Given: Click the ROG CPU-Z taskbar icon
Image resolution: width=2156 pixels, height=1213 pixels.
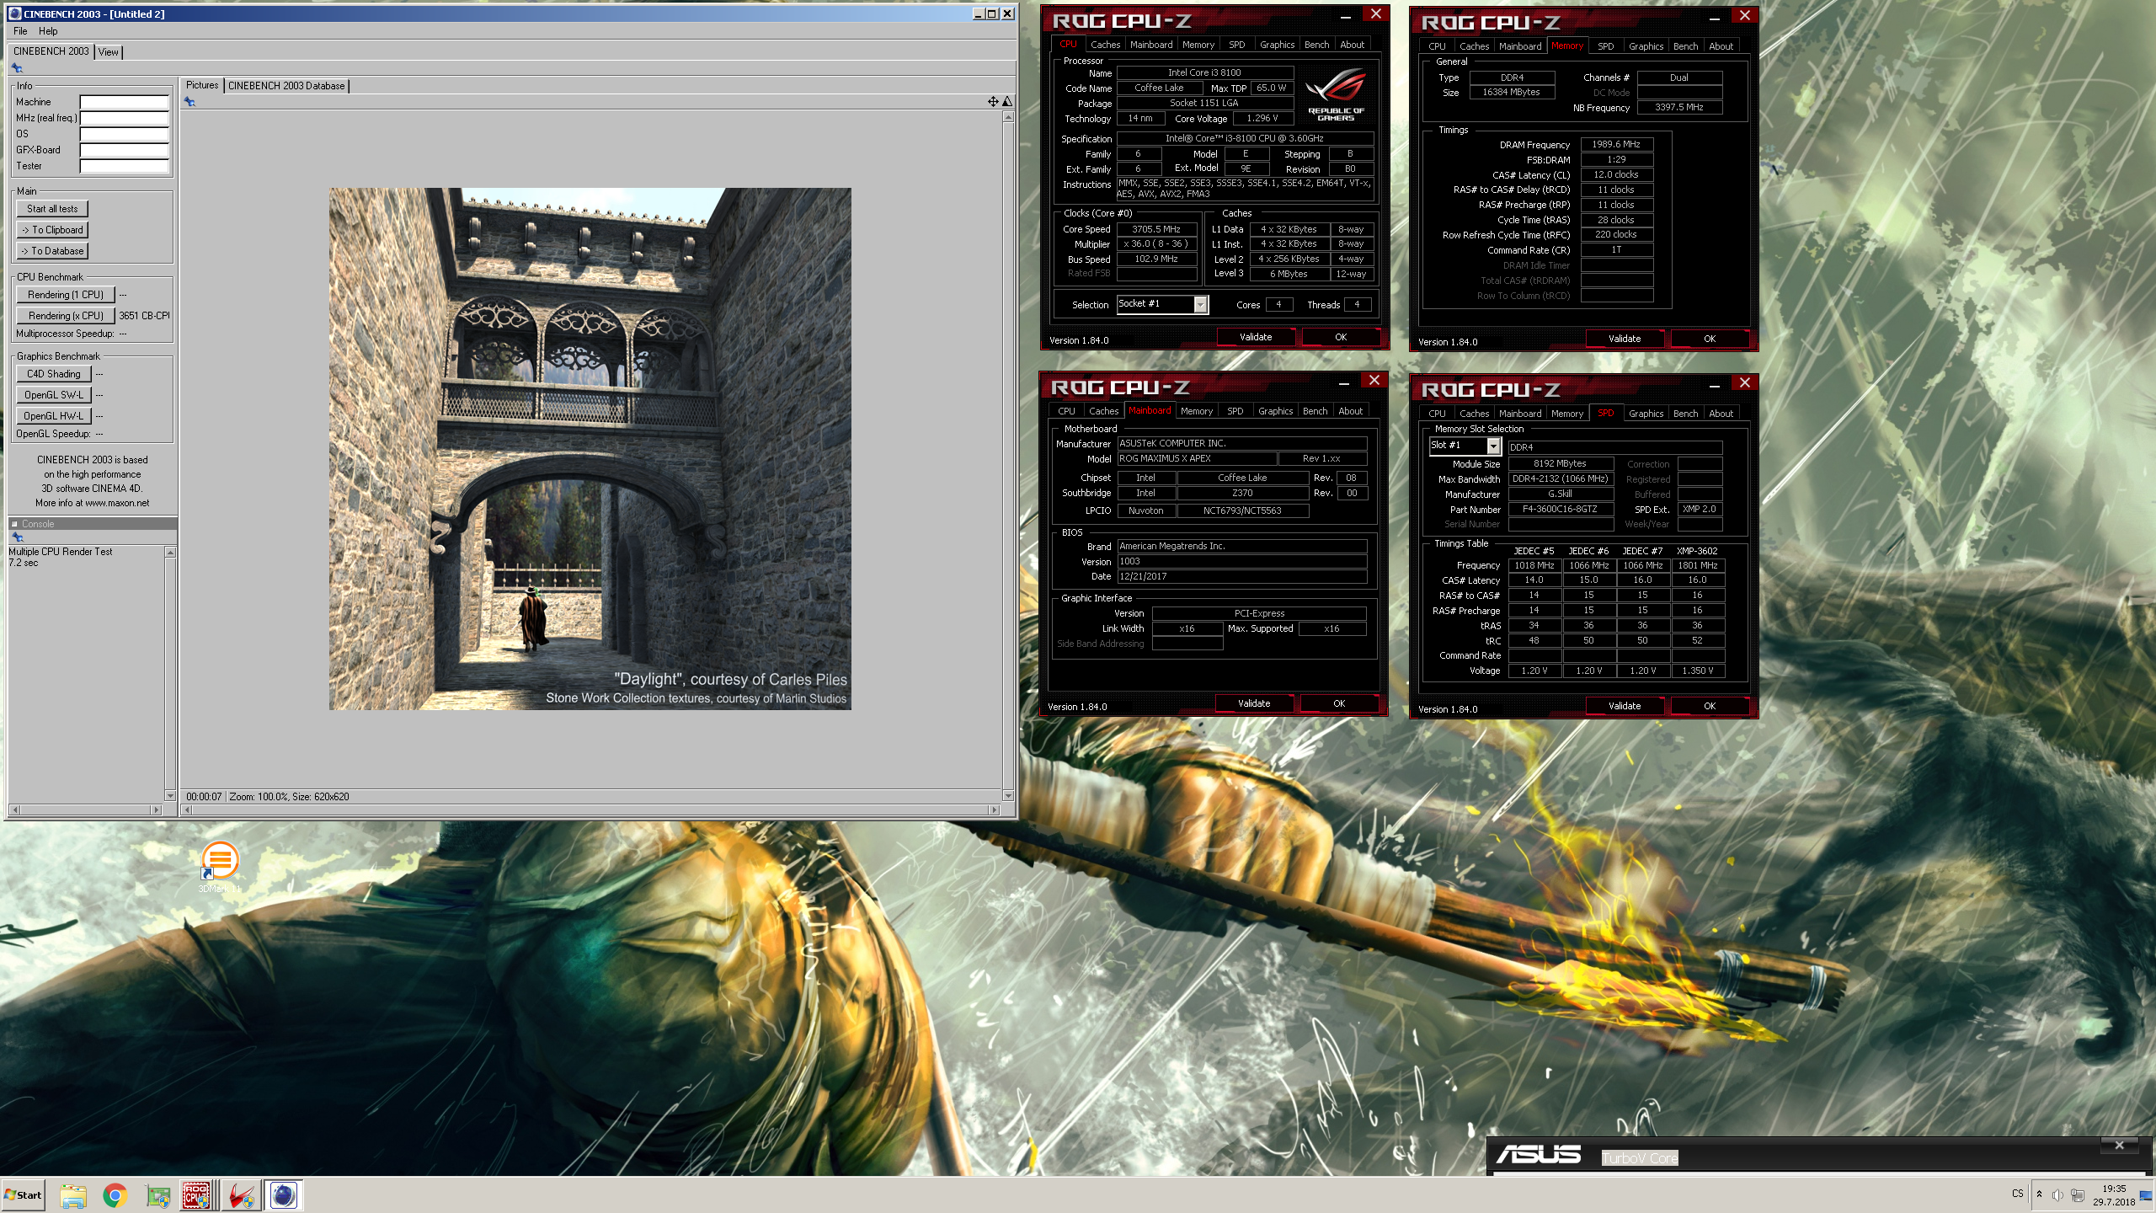Looking at the screenshot, I should click(x=197, y=1195).
